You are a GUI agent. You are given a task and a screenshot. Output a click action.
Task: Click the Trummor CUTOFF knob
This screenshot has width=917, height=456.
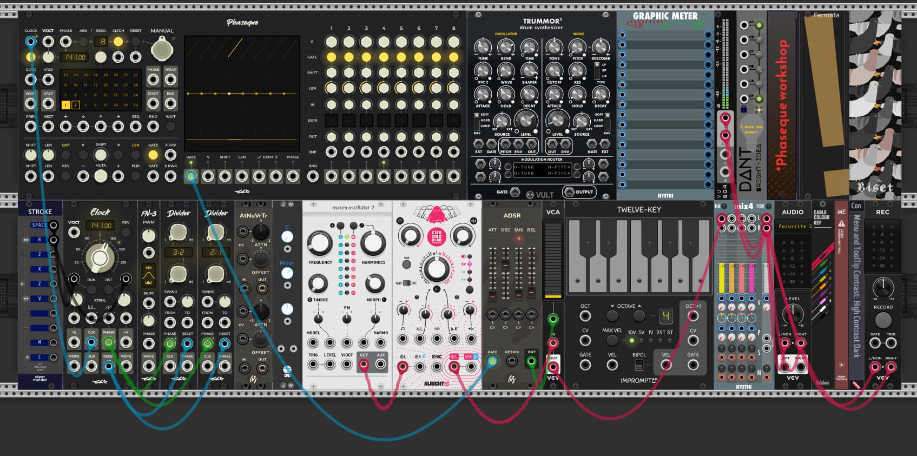(x=554, y=71)
